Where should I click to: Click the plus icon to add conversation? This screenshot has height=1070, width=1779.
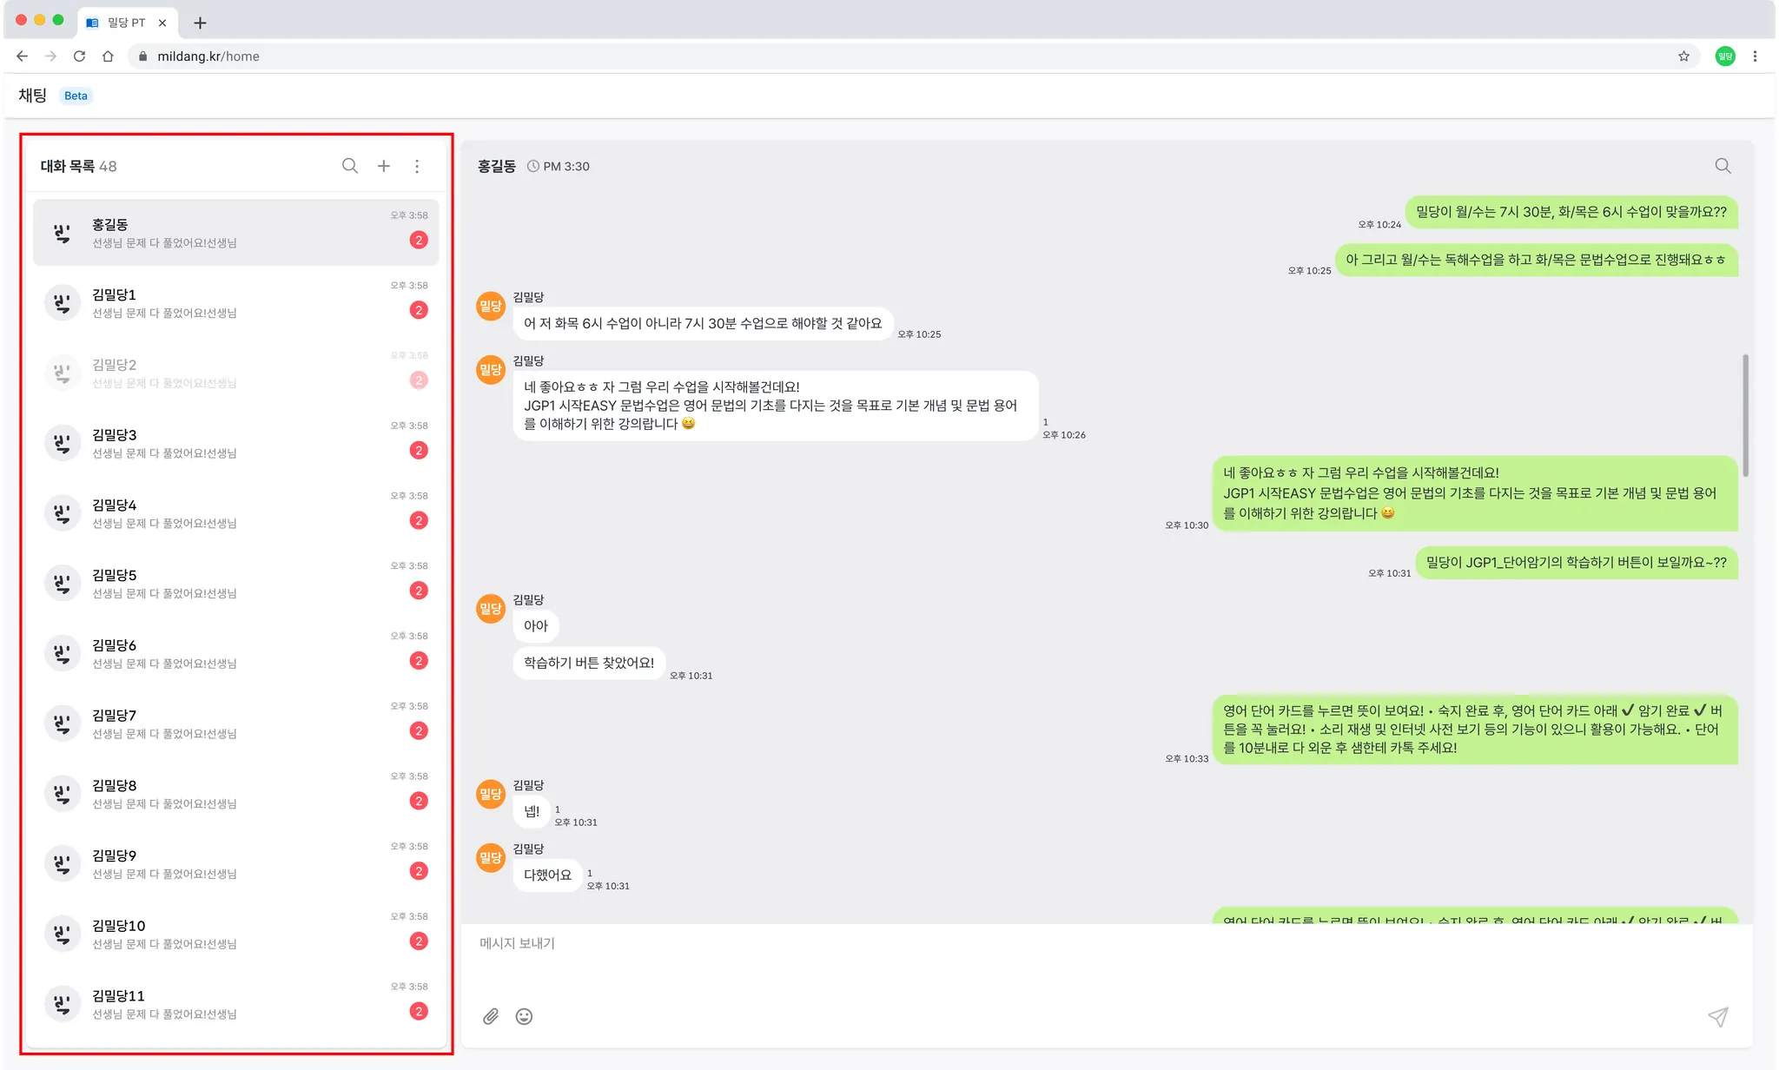(383, 166)
